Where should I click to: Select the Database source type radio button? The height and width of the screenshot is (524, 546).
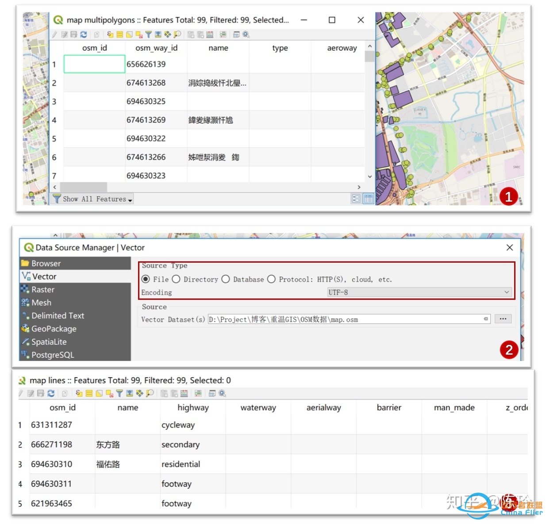(226, 279)
